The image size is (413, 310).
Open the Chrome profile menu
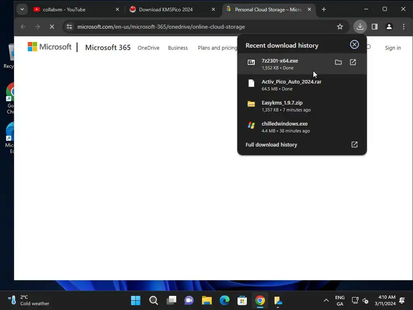389,27
